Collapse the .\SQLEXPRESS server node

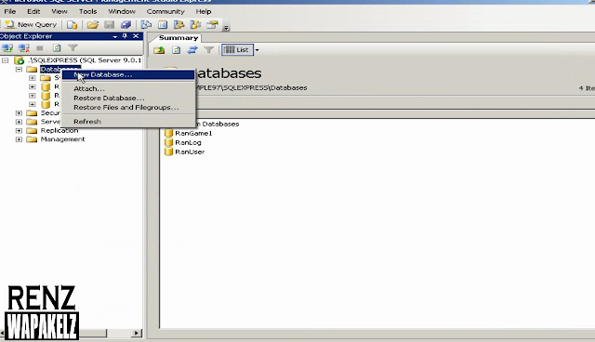(6, 60)
